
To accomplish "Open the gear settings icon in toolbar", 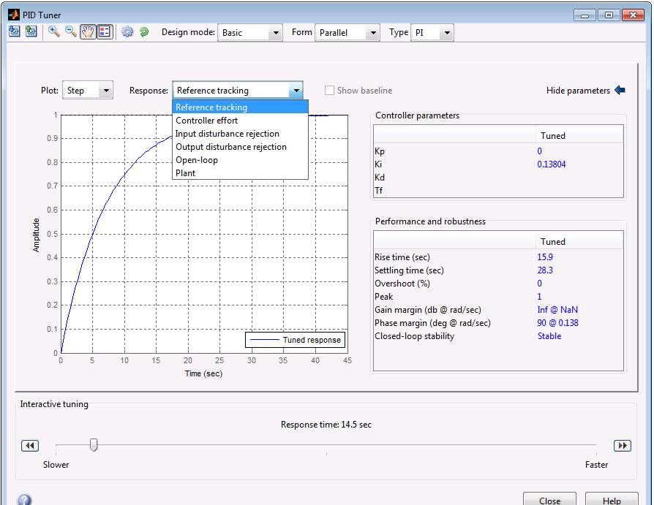I will click(x=127, y=31).
